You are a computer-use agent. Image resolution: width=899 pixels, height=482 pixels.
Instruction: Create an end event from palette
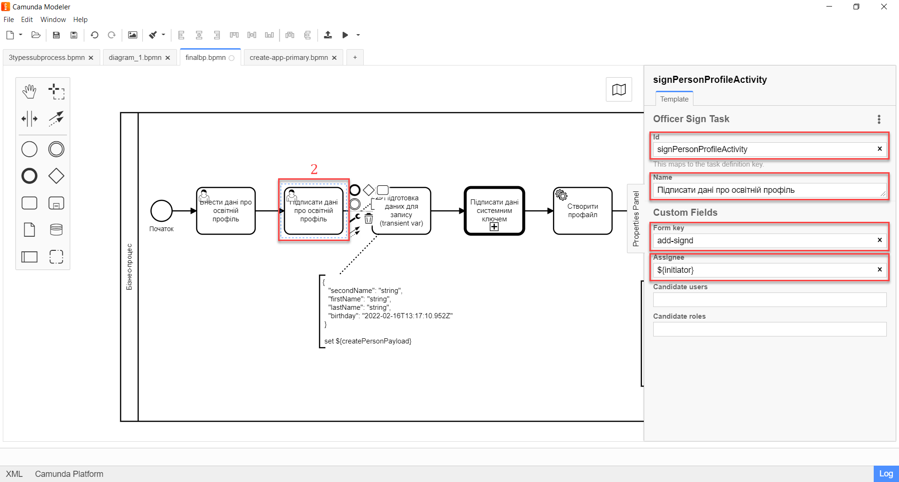29,176
